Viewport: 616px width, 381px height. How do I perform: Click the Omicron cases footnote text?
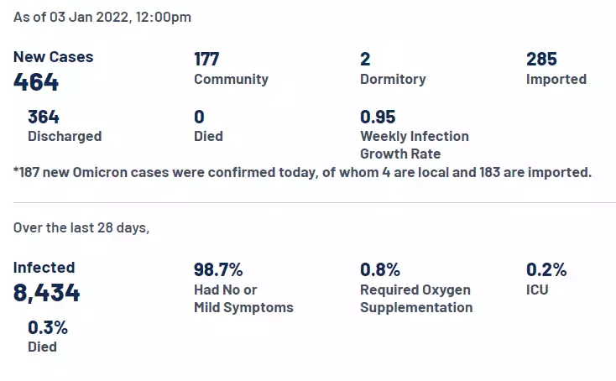pos(302,173)
